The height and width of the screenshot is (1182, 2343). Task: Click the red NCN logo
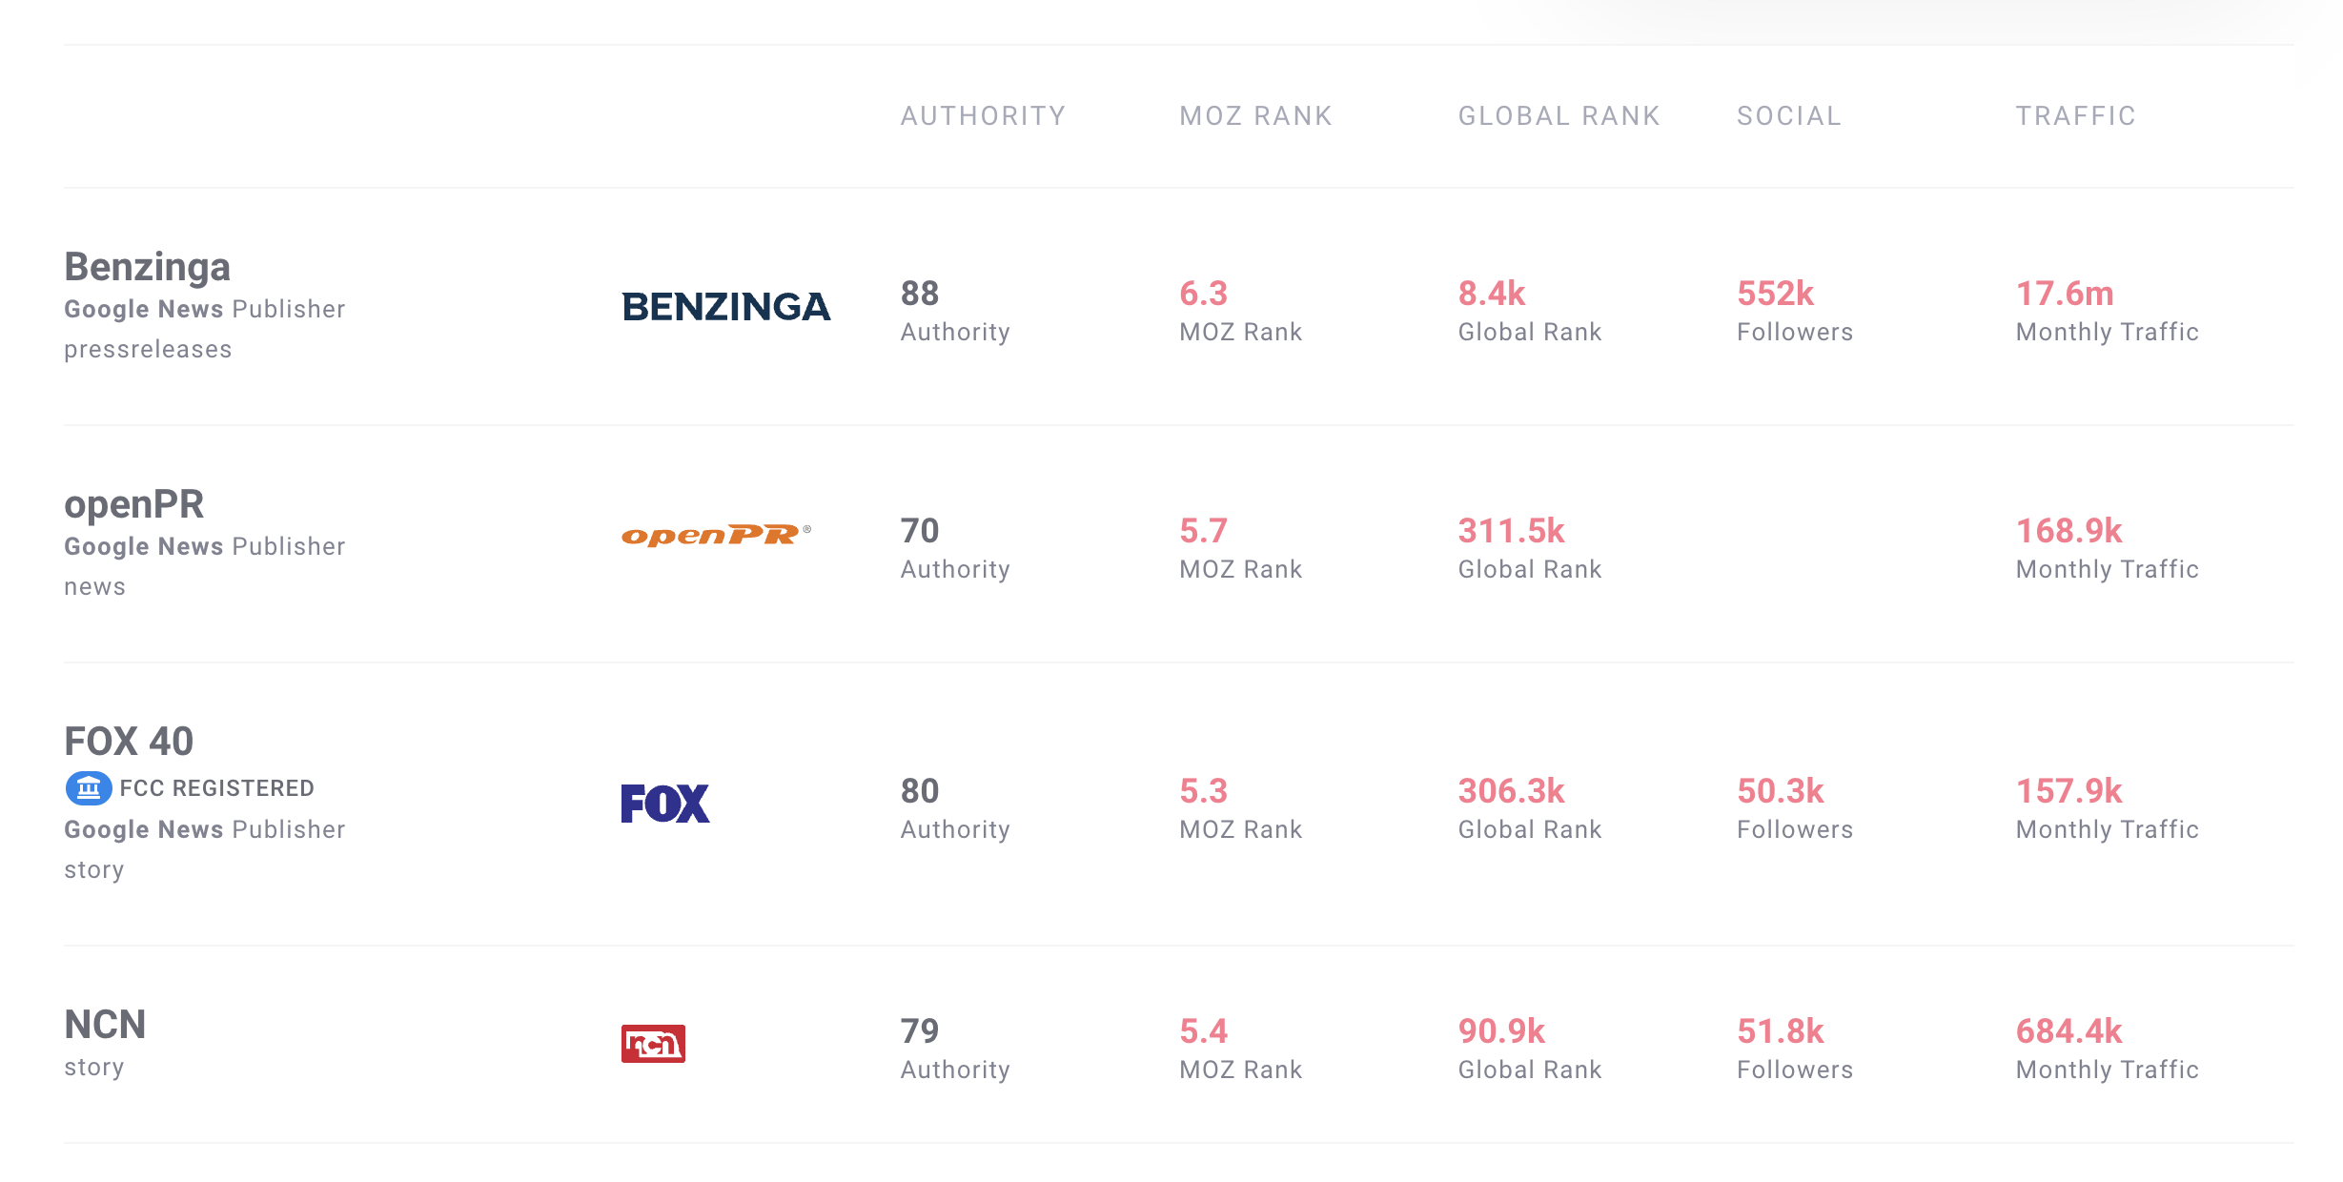(x=653, y=1044)
